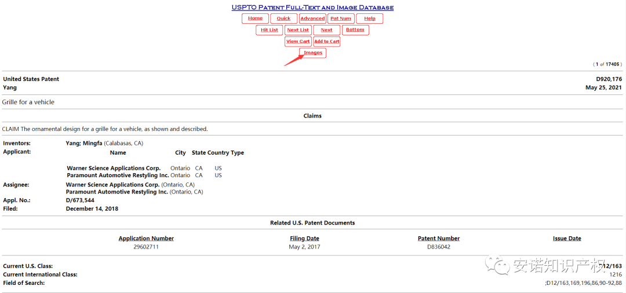Click the View Cart button
The width and height of the screenshot is (626, 293).
coord(298,42)
